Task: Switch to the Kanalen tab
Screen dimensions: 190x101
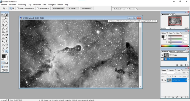Action: [171, 70]
